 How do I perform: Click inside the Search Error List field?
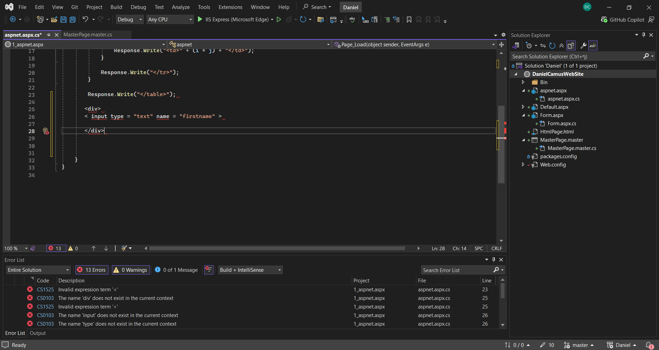[x=456, y=270]
